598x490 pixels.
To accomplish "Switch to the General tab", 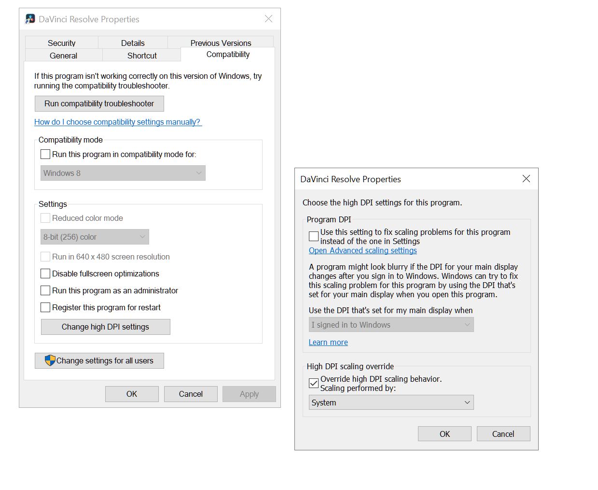I will [63, 55].
